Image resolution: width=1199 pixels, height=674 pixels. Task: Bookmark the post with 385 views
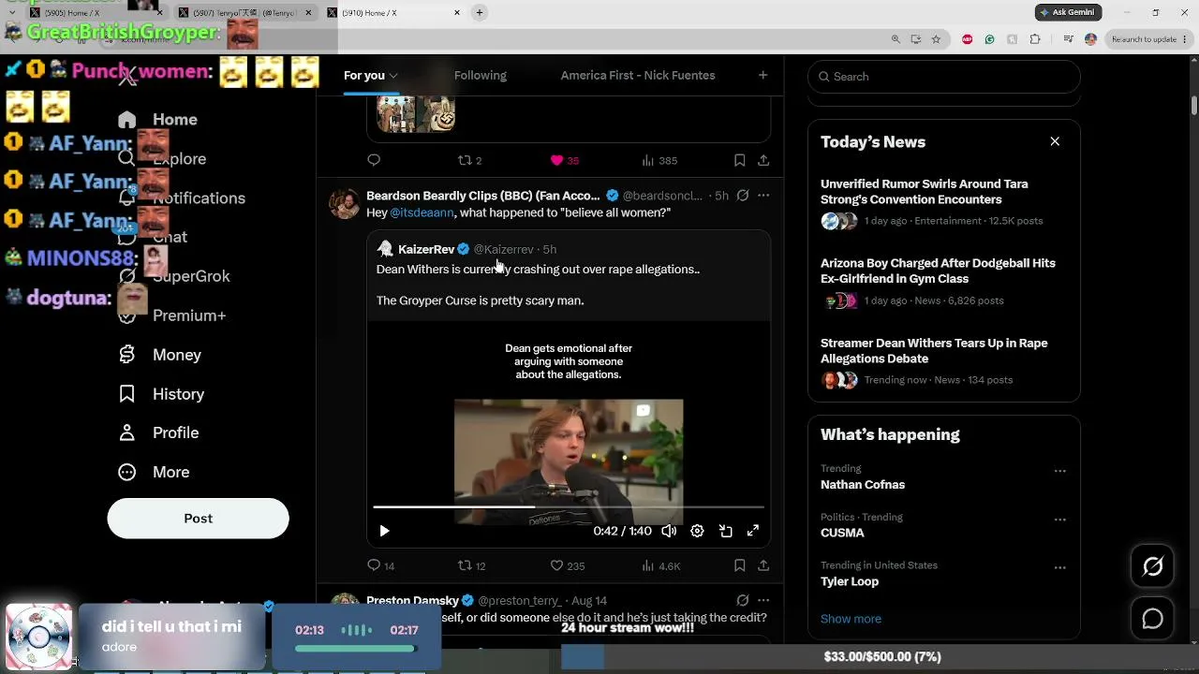pos(739,160)
